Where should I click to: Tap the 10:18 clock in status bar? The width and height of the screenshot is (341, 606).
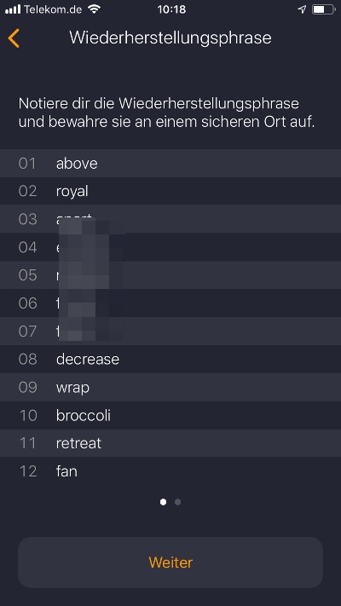click(x=171, y=9)
